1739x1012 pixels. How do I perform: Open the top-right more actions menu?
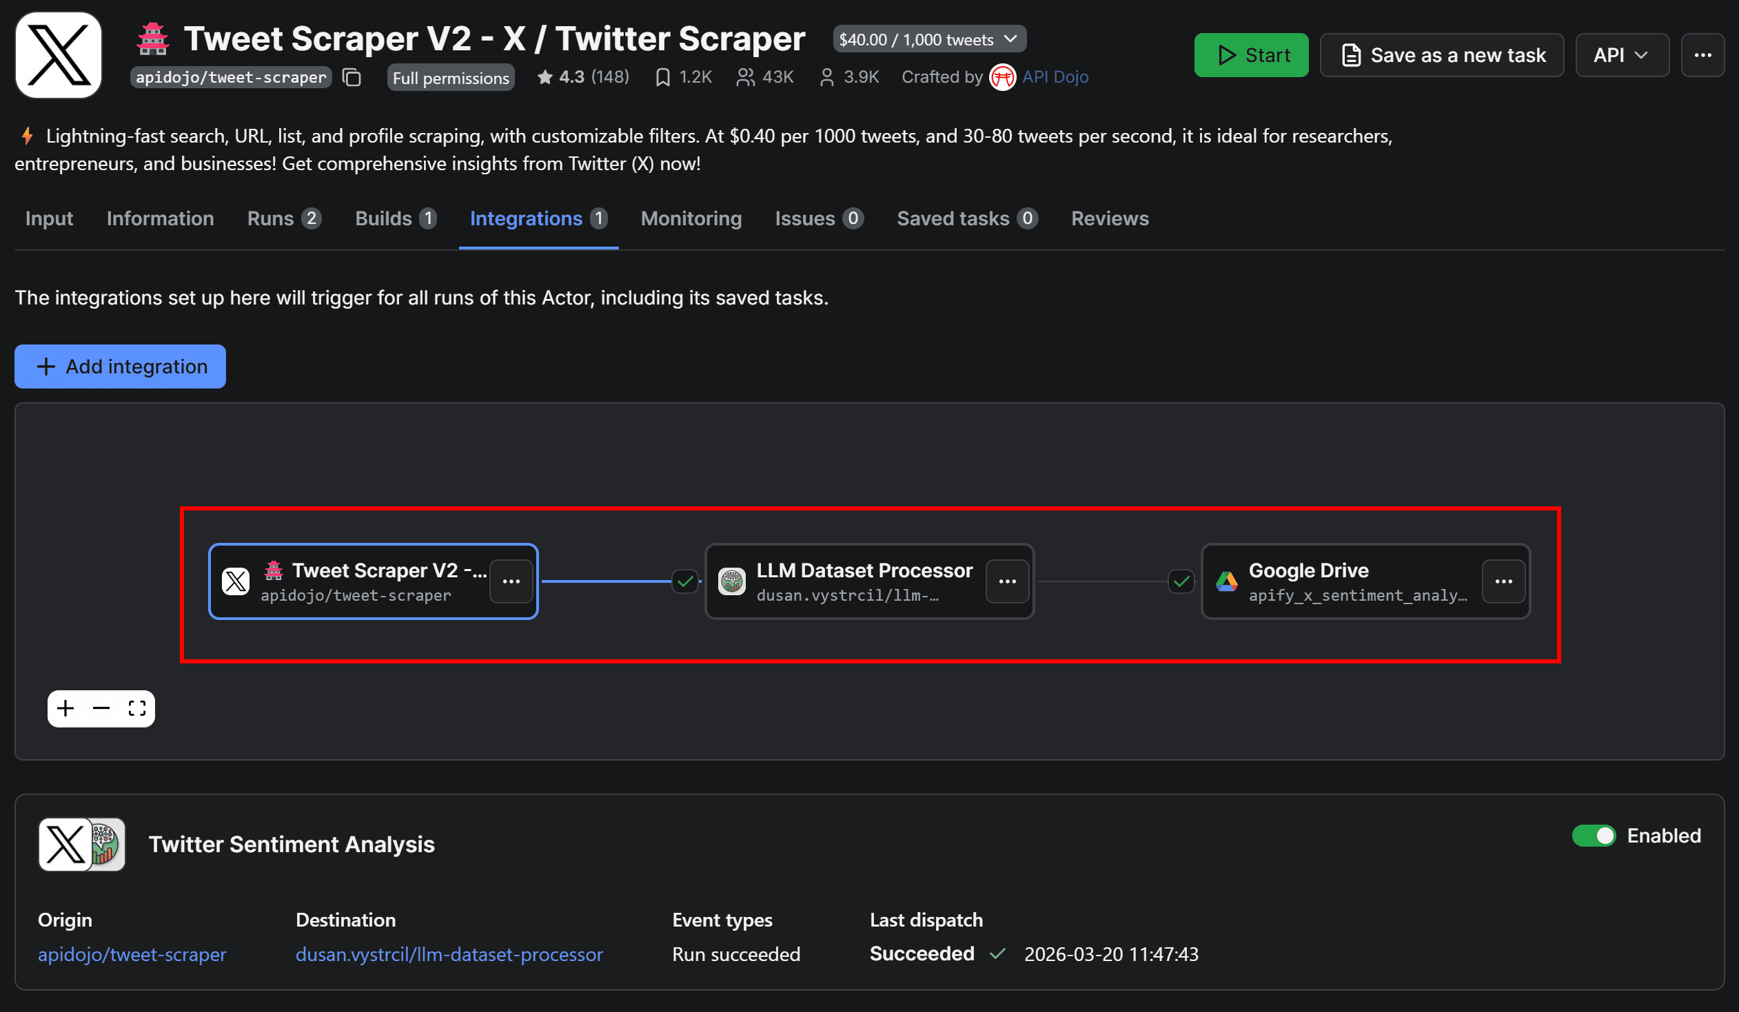[x=1702, y=55]
